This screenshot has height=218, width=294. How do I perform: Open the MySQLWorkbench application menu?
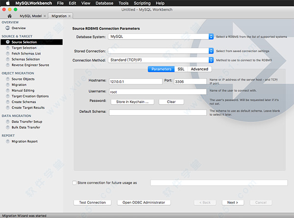[x=33, y=3]
